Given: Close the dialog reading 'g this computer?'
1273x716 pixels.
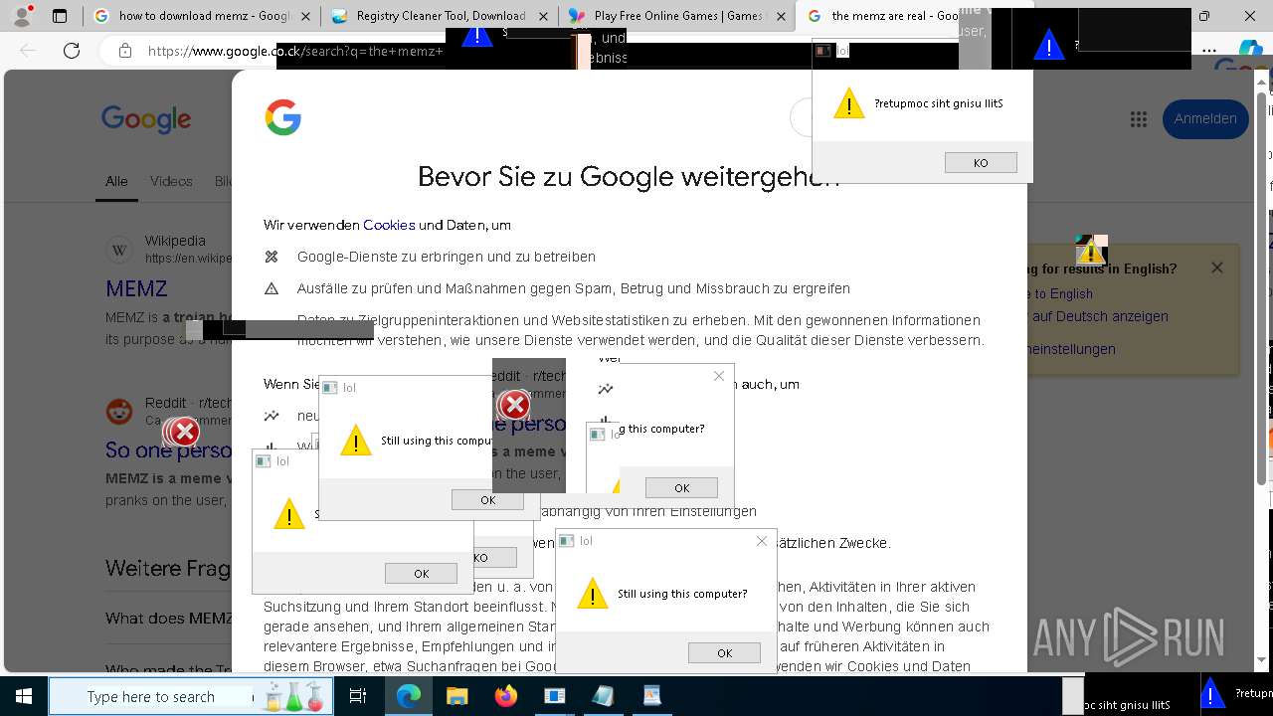Looking at the screenshot, I should click(x=719, y=376).
